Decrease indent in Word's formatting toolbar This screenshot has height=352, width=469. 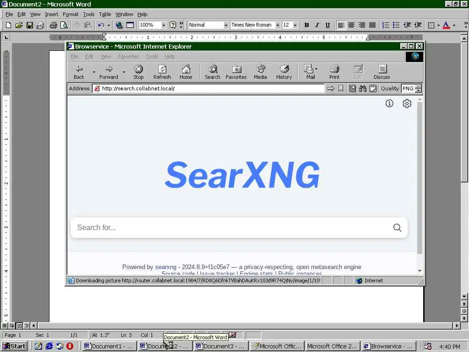(x=407, y=25)
